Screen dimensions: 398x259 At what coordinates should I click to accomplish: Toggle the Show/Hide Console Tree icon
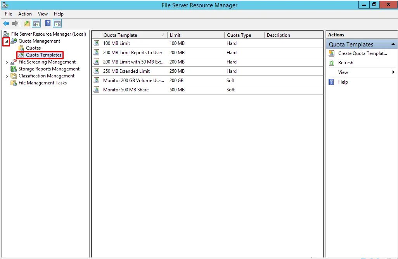(x=36, y=24)
